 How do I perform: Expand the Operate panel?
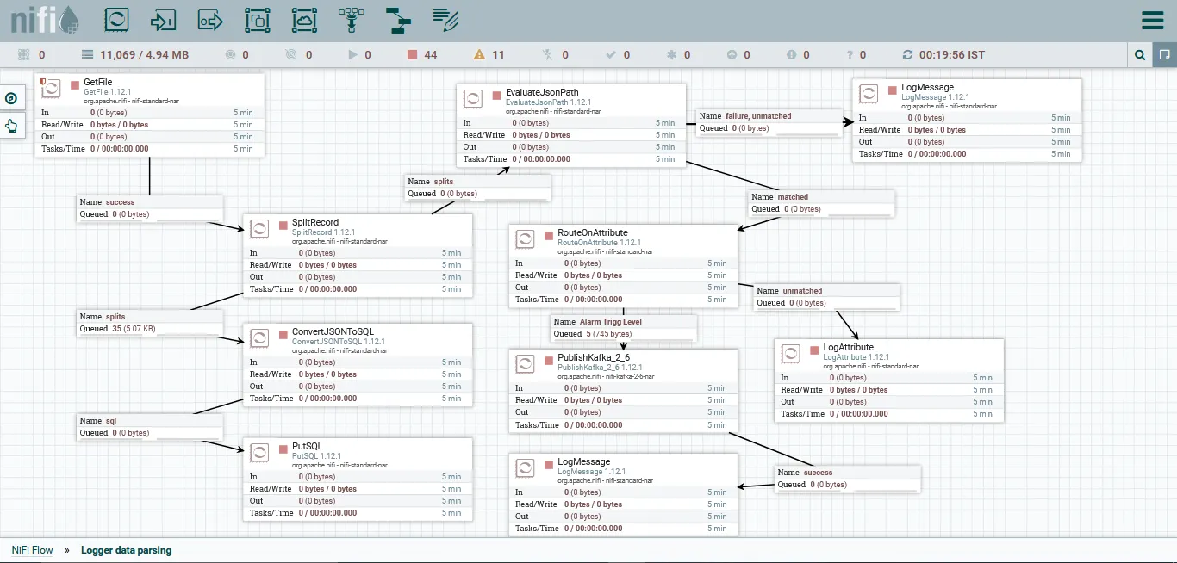[x=11, y=126]
